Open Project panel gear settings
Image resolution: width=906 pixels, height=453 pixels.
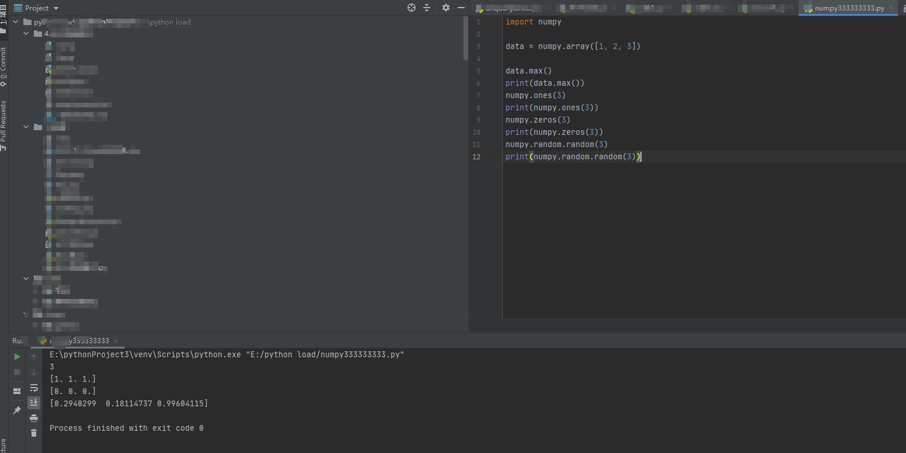click(x=446, y=8)
